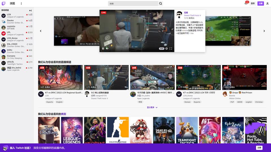Open the three-dot more menu
Viewport: 271px width, 152px height.
[x=21, y=3]
